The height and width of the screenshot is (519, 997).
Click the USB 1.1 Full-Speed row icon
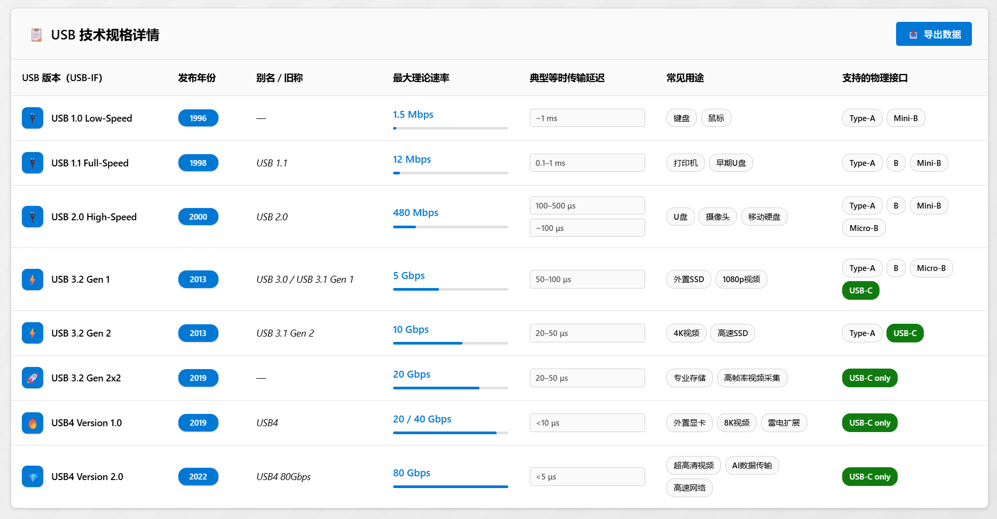pos(33,163)
